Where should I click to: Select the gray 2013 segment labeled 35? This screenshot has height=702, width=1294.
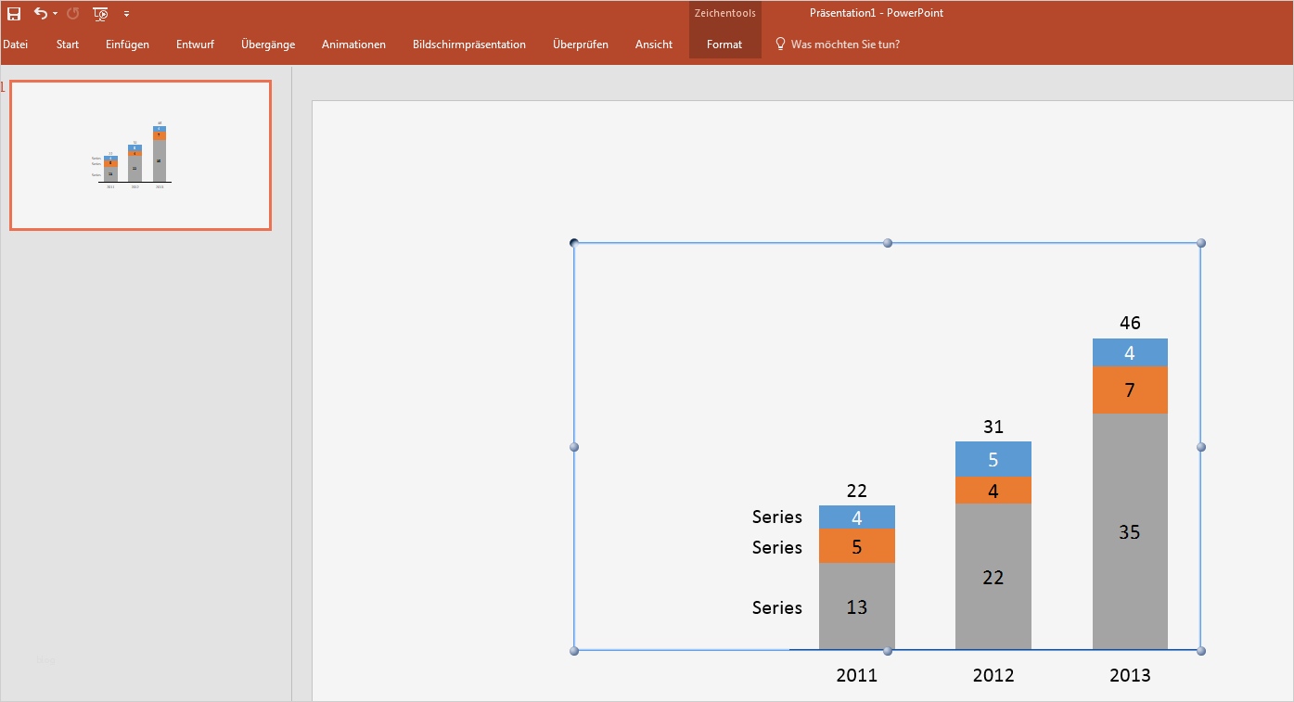[1130, 531]
